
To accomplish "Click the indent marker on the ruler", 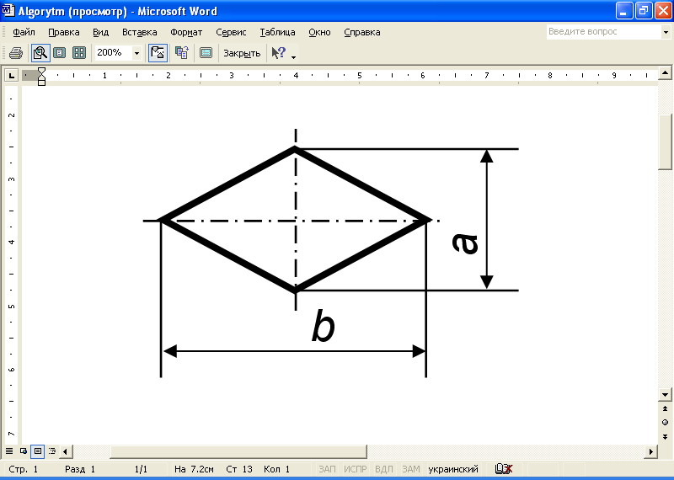I will [41, 76].
